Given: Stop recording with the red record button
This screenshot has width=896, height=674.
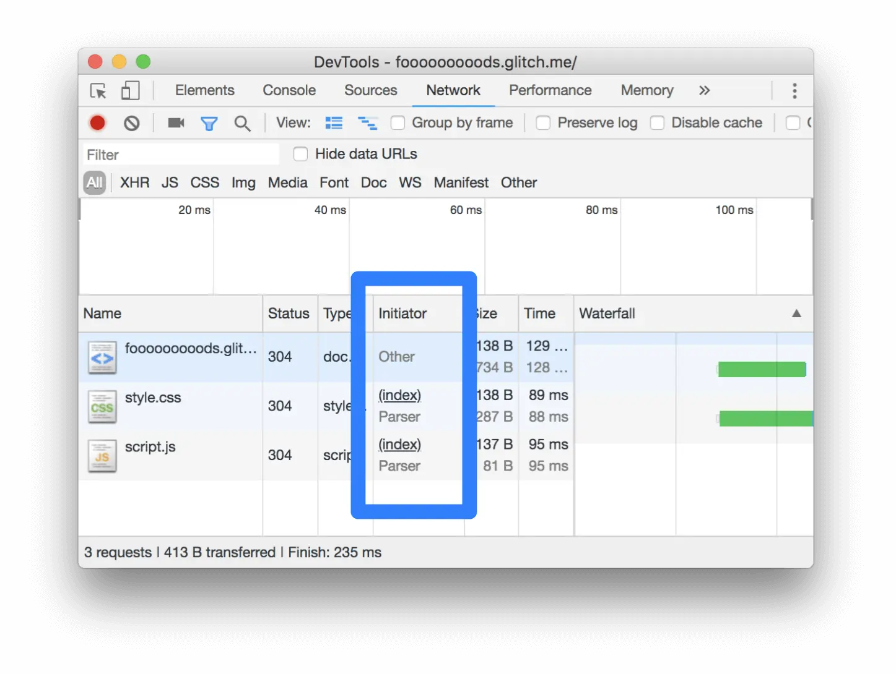Looking at the screenshot, I should tap(97, 123).
